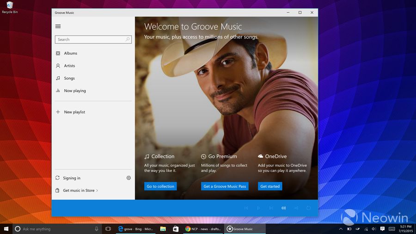Click the Groove Music taskbar button
Image resolution: width=416 pixels, height=234 pixels.
point(245,229)
